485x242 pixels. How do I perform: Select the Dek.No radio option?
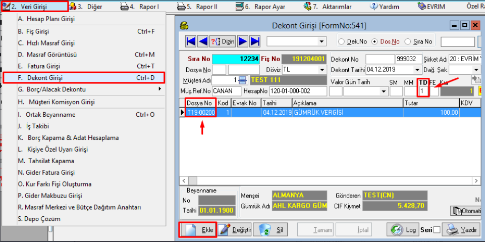click(x=341, y=41)
